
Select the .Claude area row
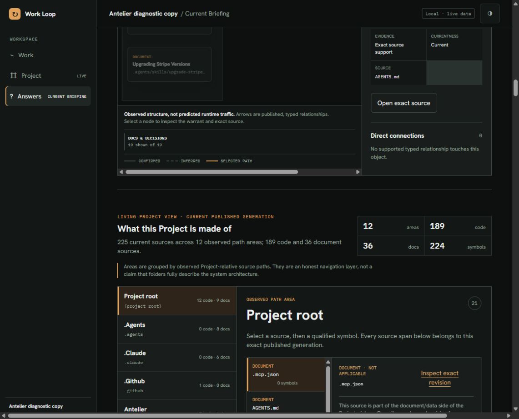point(177,357)
